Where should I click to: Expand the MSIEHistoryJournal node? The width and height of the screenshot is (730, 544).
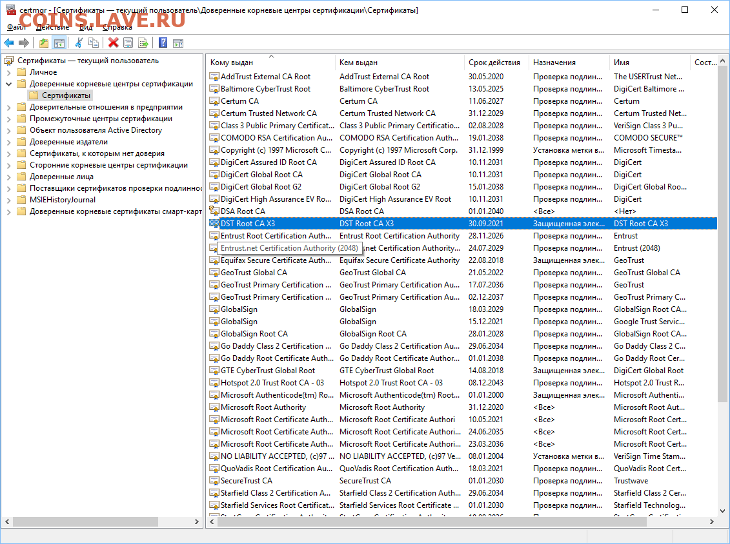[x=8, y=200]
